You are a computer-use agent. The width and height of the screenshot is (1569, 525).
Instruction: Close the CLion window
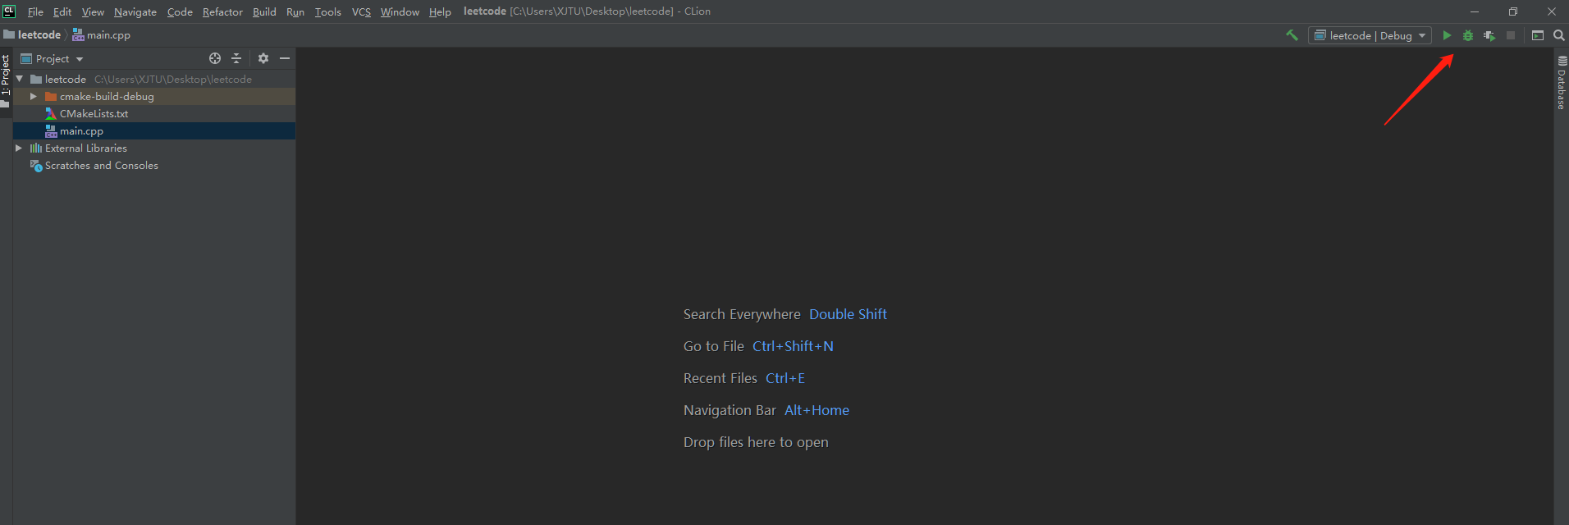(x=1551, y=11)
